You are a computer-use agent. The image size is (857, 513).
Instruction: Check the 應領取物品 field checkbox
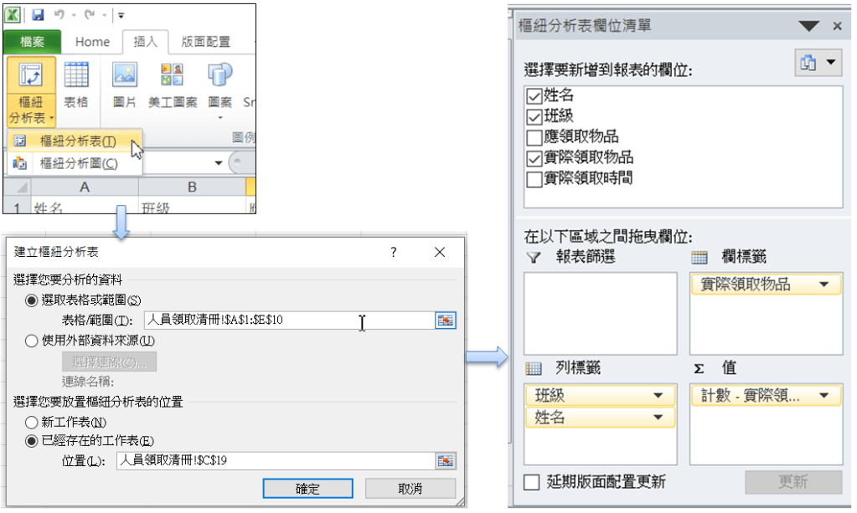tap(534, 137)
